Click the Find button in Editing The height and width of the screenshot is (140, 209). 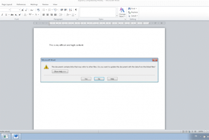point(132,8)
